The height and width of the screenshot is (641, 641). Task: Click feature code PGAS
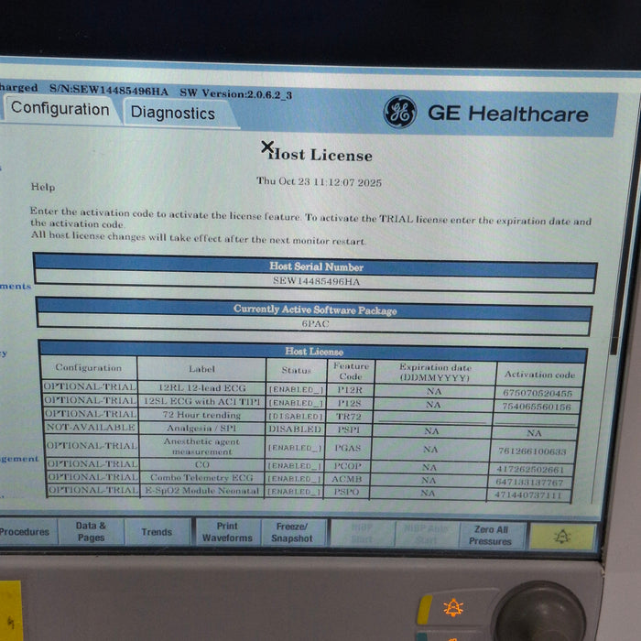pos(347,448)
